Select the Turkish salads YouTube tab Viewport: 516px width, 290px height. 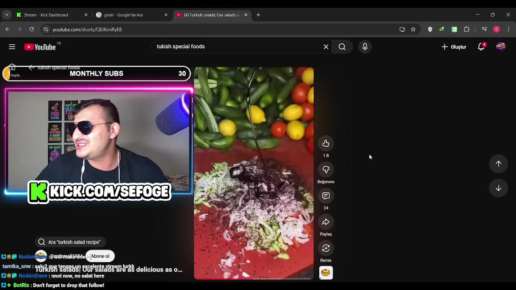pyautogui.click(x=212, y=15)
